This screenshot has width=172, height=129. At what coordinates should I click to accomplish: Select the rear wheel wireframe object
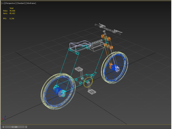point(58,91)
